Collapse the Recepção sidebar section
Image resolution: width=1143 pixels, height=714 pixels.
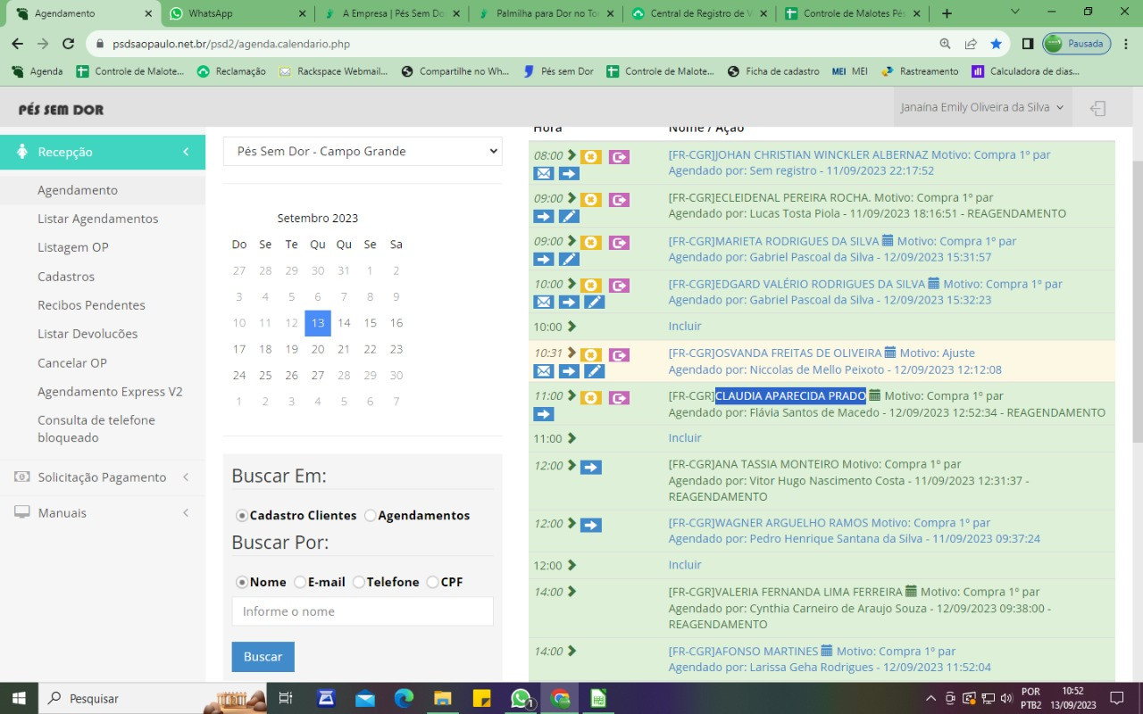(103, 152)
